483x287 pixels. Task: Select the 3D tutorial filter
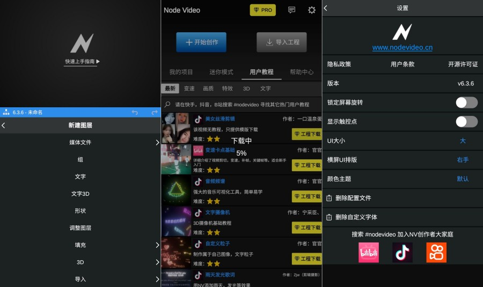[246, 89]
